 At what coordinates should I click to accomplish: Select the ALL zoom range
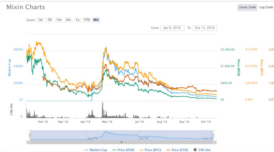pos(96,20)
